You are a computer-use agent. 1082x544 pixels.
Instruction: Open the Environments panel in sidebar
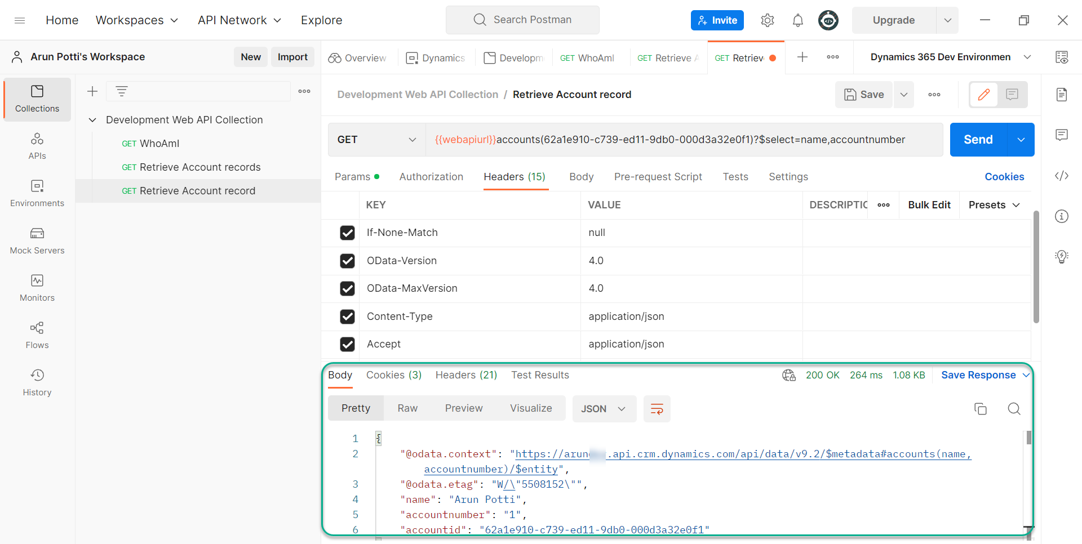37,193
